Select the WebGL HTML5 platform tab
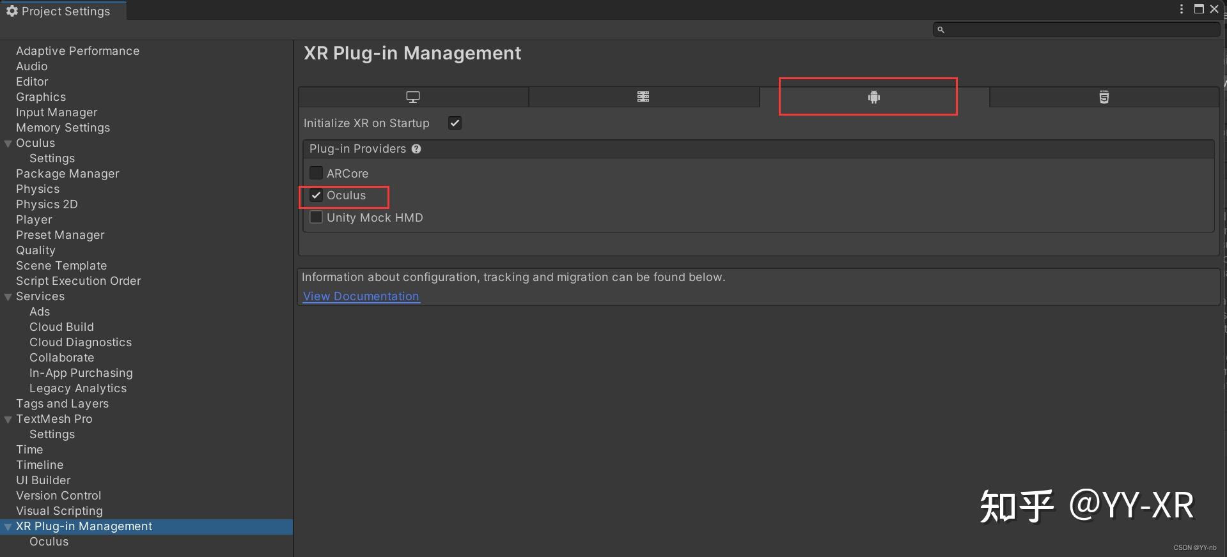Screen dimensions: 1227x557 coord(1104,97)
